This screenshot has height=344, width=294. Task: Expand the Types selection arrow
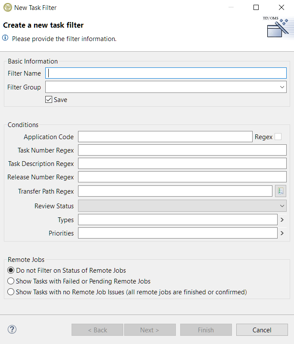282,220
